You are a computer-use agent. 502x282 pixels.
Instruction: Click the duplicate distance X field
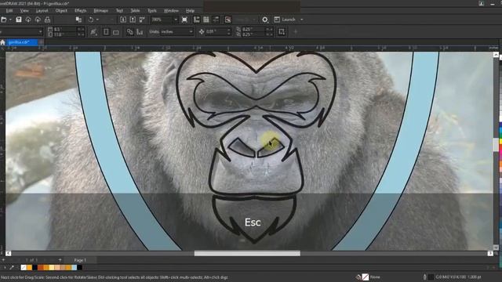[x=253, y=29]
